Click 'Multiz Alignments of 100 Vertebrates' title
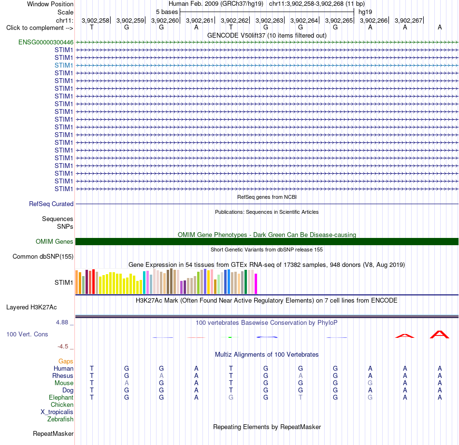The height and width of the screenshot is (445, 459). pyautogui.click(x=267, y=355)
